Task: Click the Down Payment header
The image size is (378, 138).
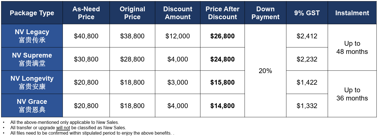Action: pos(265,13)
